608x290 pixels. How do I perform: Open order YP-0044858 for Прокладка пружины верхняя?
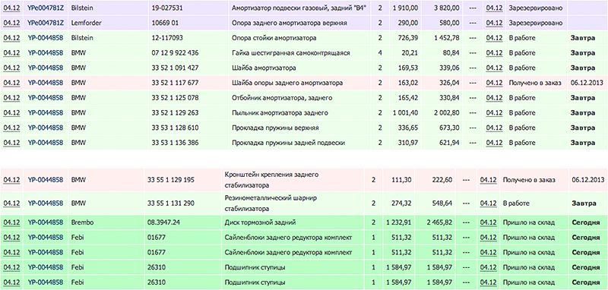[46, 128]
